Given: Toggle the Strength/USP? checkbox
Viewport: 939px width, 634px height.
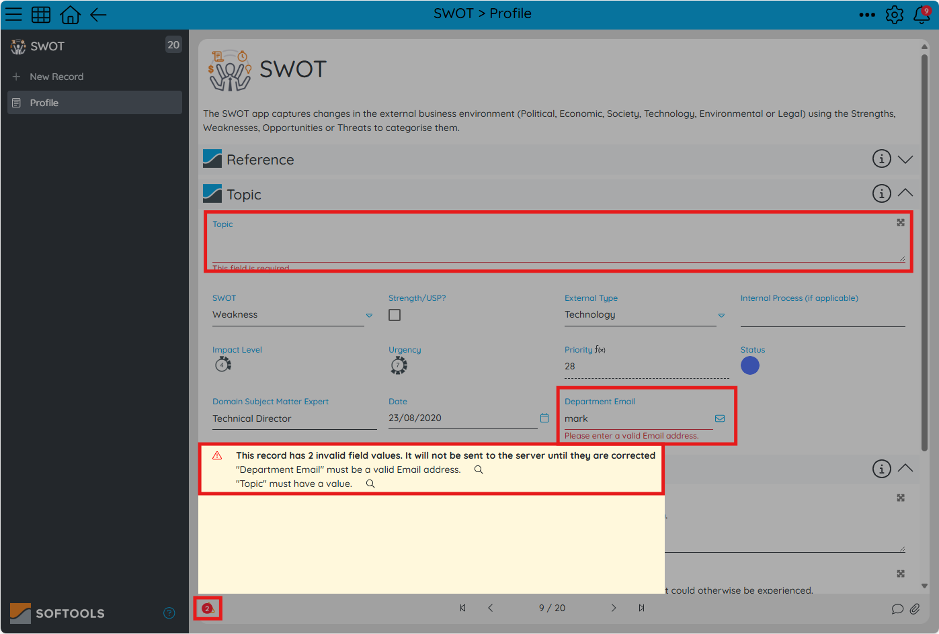Looking at the screenshot, I should point(395,315).
